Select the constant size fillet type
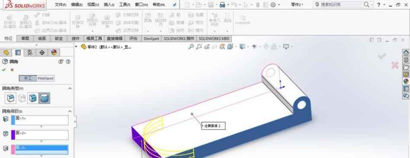410x158 pixels. pos(10,98)
